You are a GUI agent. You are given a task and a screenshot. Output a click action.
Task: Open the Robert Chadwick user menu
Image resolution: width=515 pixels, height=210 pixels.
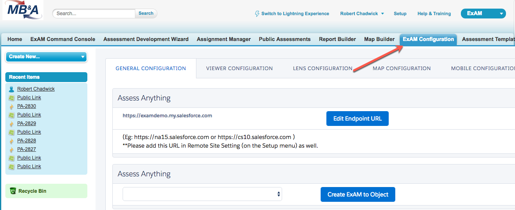coord(362,14)
